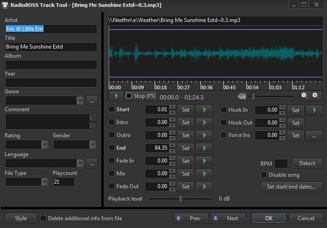327x228 pixels.
Task: Cancel the Track Tool dialog
Action: (306, 218)
